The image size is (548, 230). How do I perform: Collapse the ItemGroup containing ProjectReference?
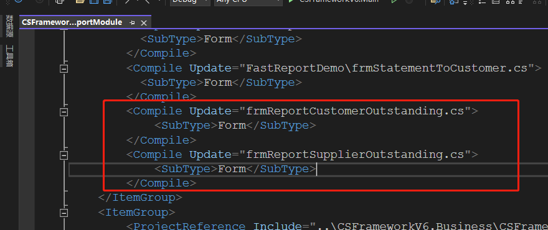tap(64, 213)
